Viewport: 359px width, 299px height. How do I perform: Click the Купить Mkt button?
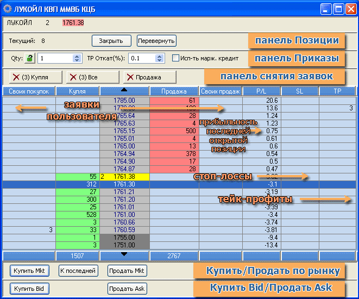29,271
